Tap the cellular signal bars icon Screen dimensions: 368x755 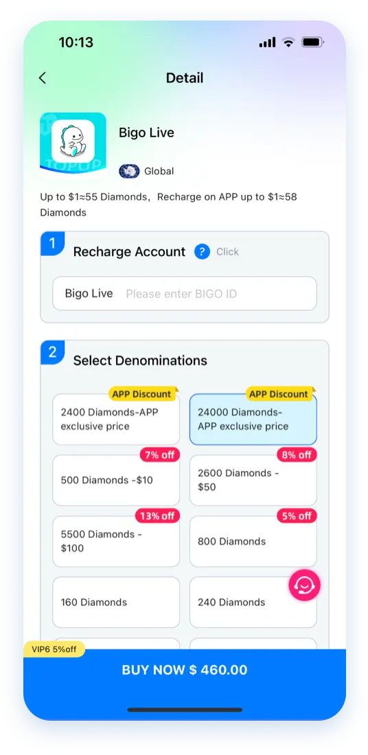(267, 43)
